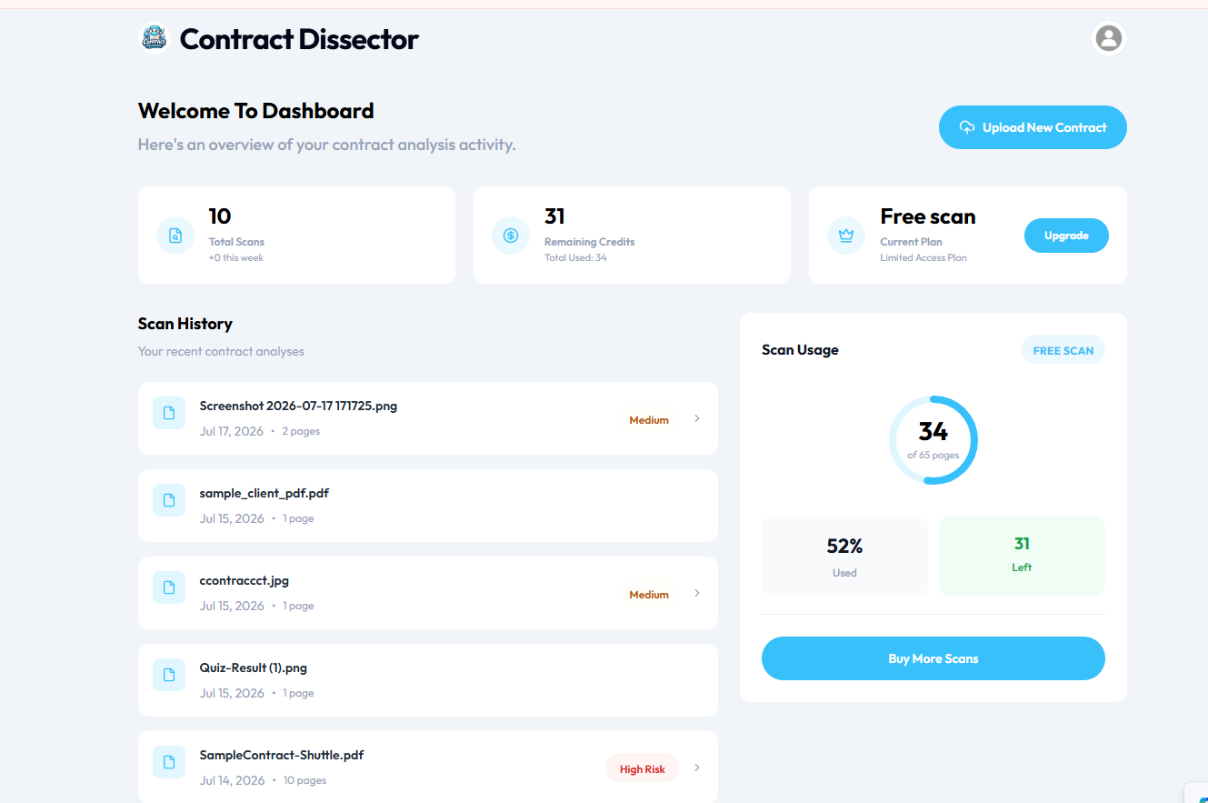This screenshot has width=1208, height=803.
Task: Click the Medium risk badge for Screenshot 2026-07-17 171725.png
Action: pos(649,420)
